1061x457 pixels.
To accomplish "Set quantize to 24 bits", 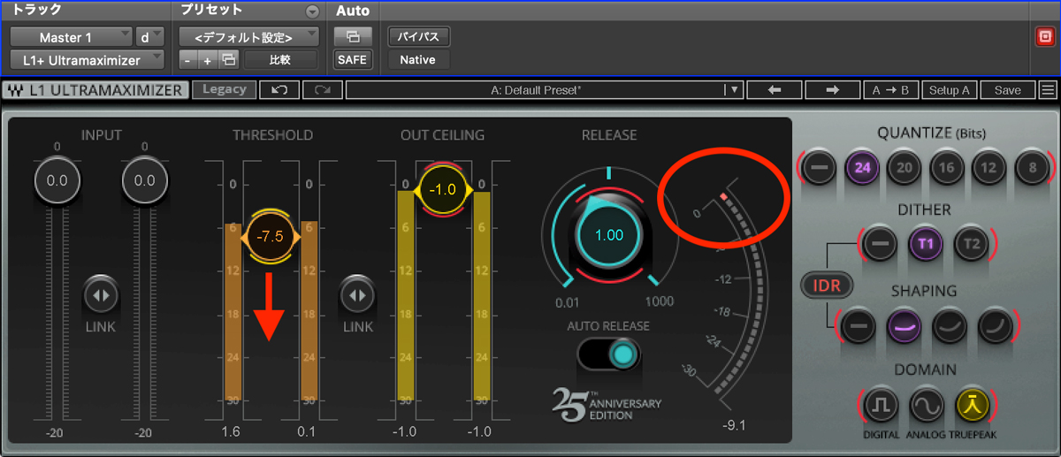I will pyautogui.click(x=862, y=167).
